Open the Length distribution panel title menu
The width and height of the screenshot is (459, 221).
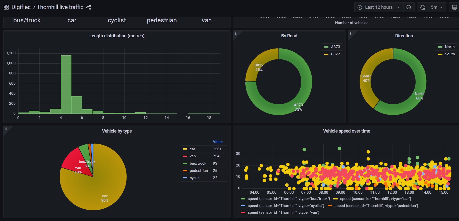point(117,36)
